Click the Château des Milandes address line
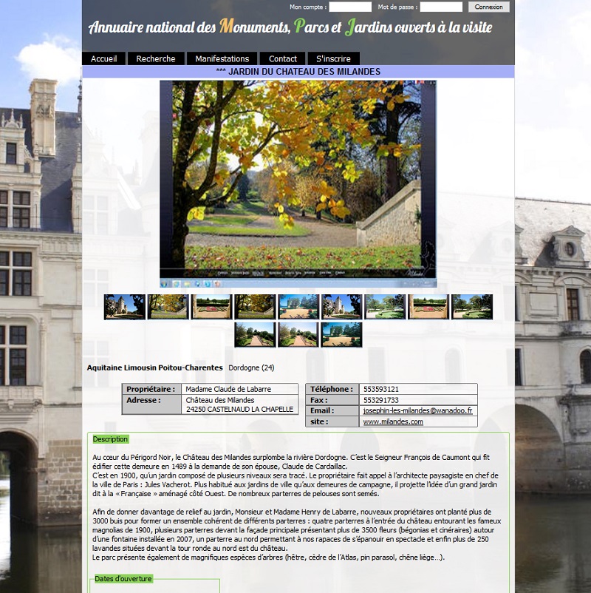 pos(220,400)
